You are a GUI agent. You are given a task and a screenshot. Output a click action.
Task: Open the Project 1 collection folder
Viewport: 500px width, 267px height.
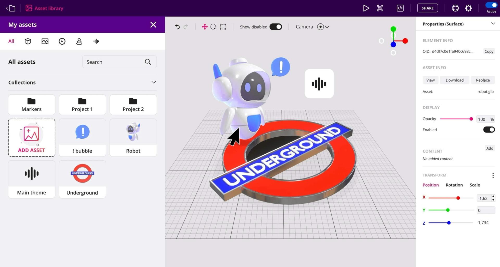point(82,105)
